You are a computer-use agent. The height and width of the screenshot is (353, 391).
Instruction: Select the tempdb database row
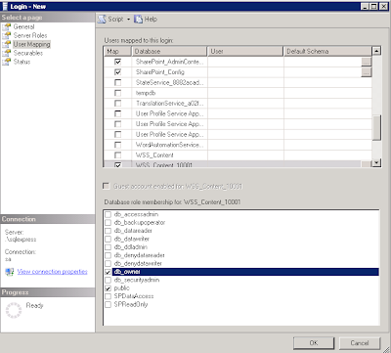pyautogui.click(x=238, y=93)
